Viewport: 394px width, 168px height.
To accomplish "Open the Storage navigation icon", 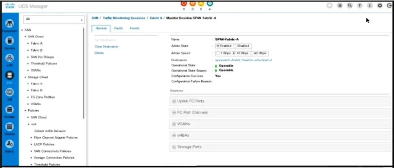I will click(10, 110).
